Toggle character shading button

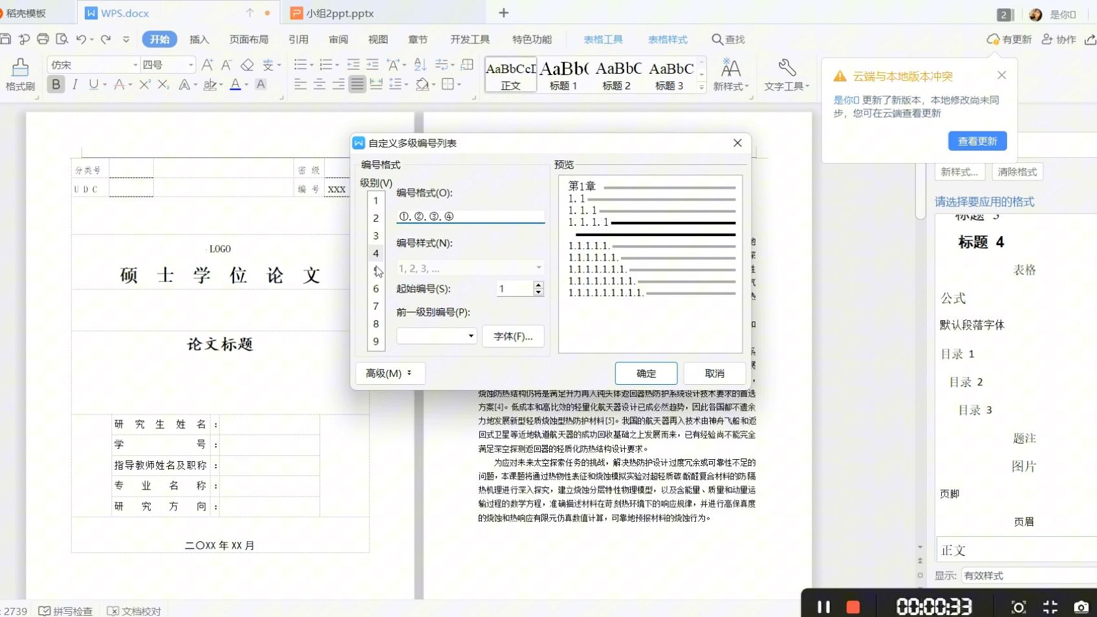(261, 84)
